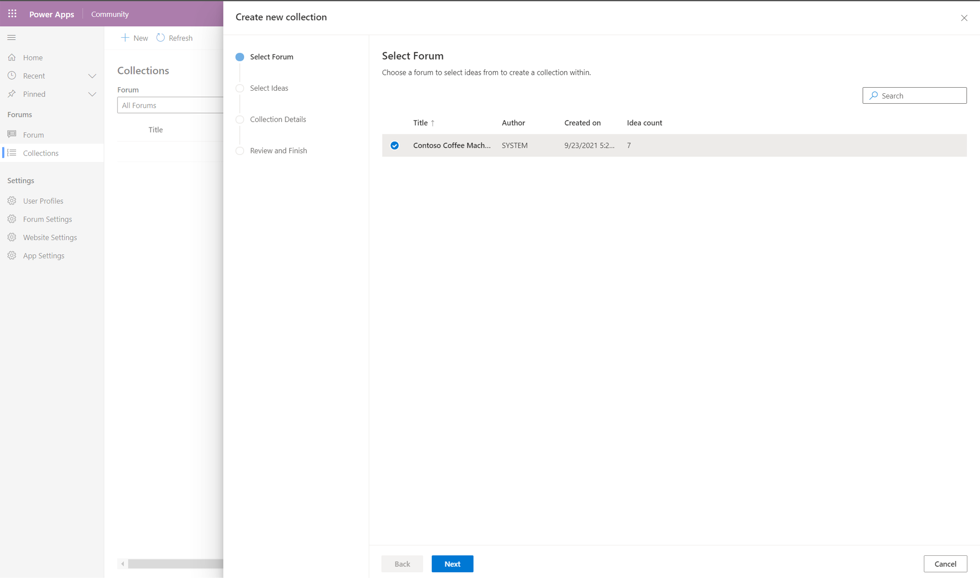Click the Next button to proceed
This screenshot has width=980, height=580.
click(452, 564)
